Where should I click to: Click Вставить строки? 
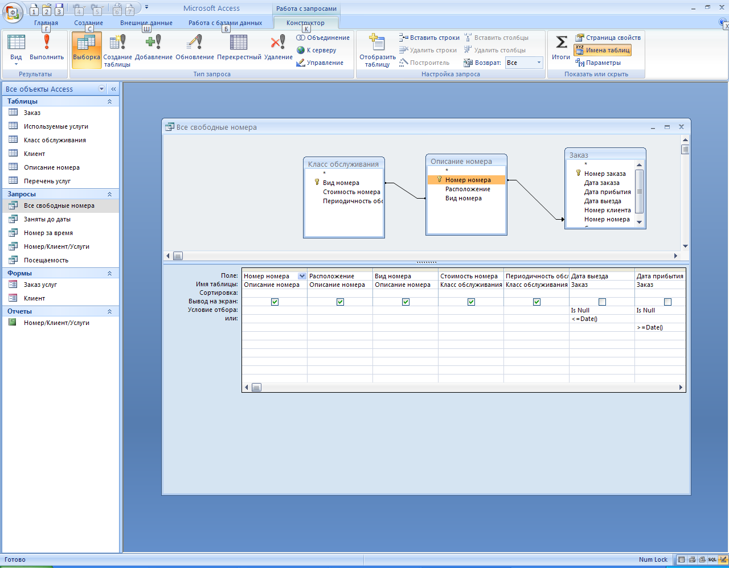(429, 38)
